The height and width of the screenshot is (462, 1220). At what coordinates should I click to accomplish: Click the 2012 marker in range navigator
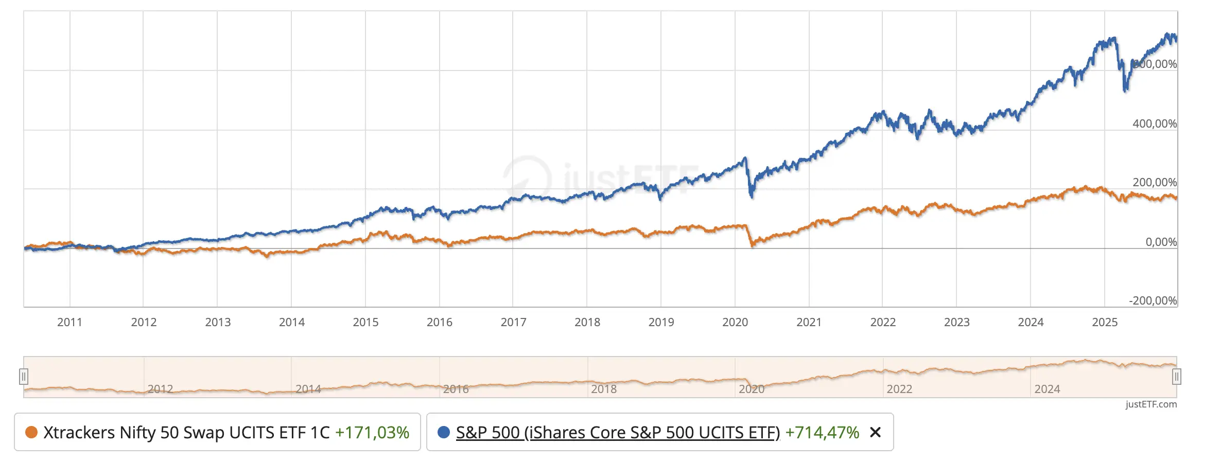tap(160, 389)
